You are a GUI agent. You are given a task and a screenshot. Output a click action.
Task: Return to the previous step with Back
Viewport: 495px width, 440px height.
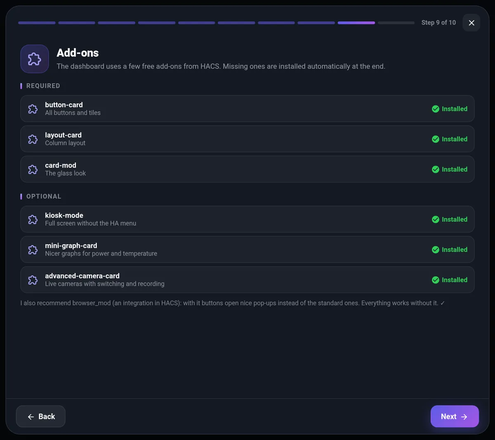point(41,416)
